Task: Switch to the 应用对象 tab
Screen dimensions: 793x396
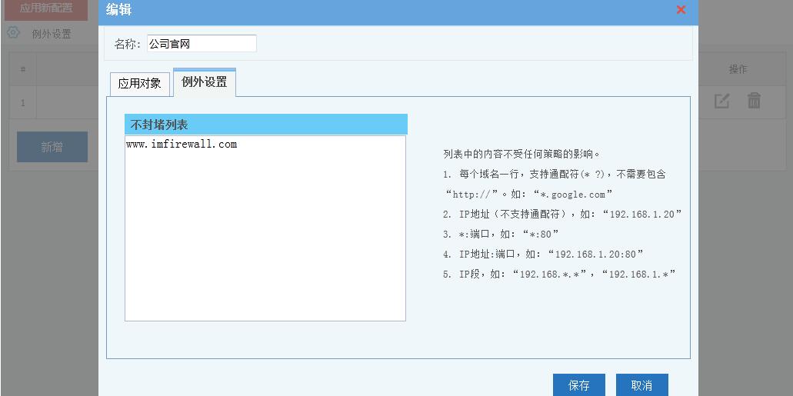Action: pyautogui.click(x=139, y=84)
